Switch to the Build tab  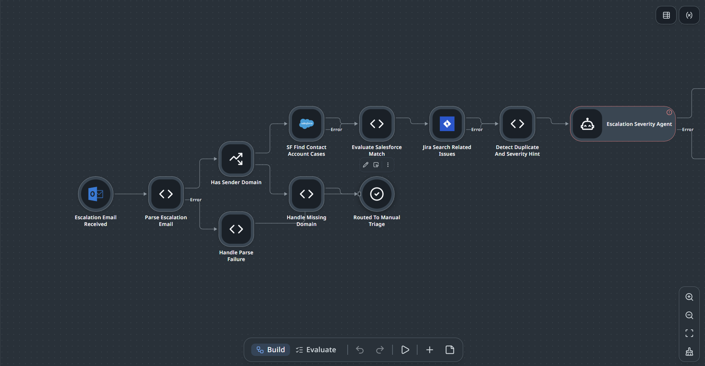tap(271, 350)
